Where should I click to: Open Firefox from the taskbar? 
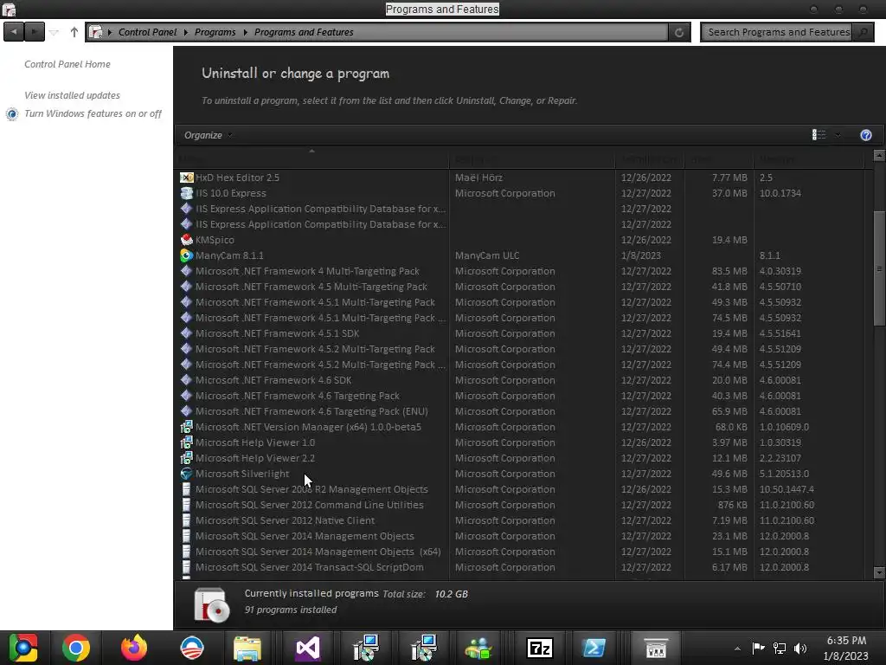pos(134,648)
